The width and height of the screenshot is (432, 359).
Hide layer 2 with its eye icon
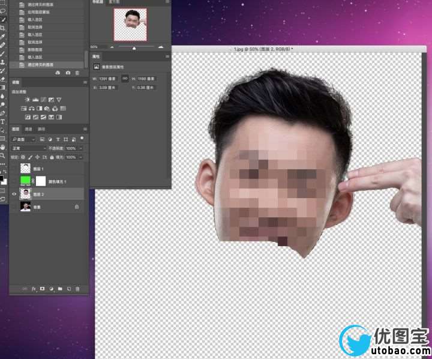14,194
